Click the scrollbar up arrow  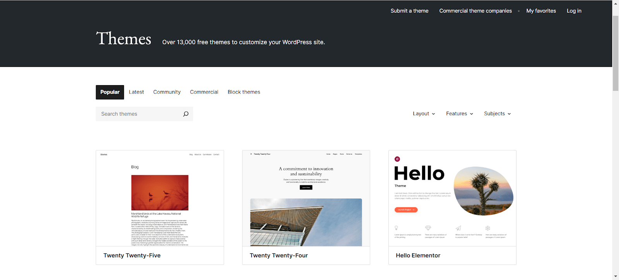(616, 3)
